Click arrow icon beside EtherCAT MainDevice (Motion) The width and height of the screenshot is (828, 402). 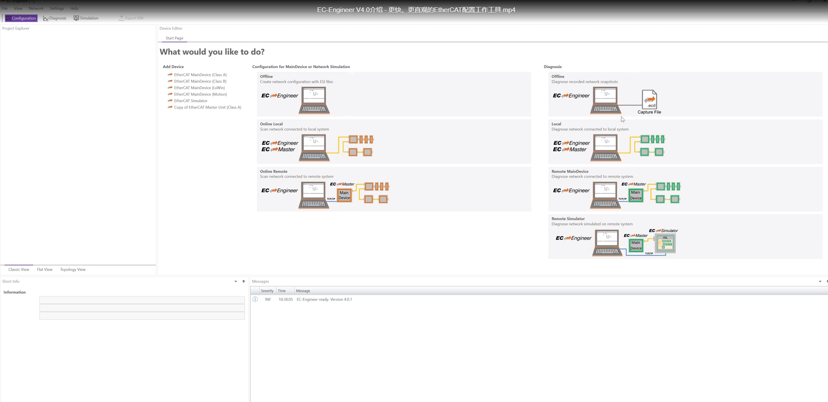[x=170, y=94]
